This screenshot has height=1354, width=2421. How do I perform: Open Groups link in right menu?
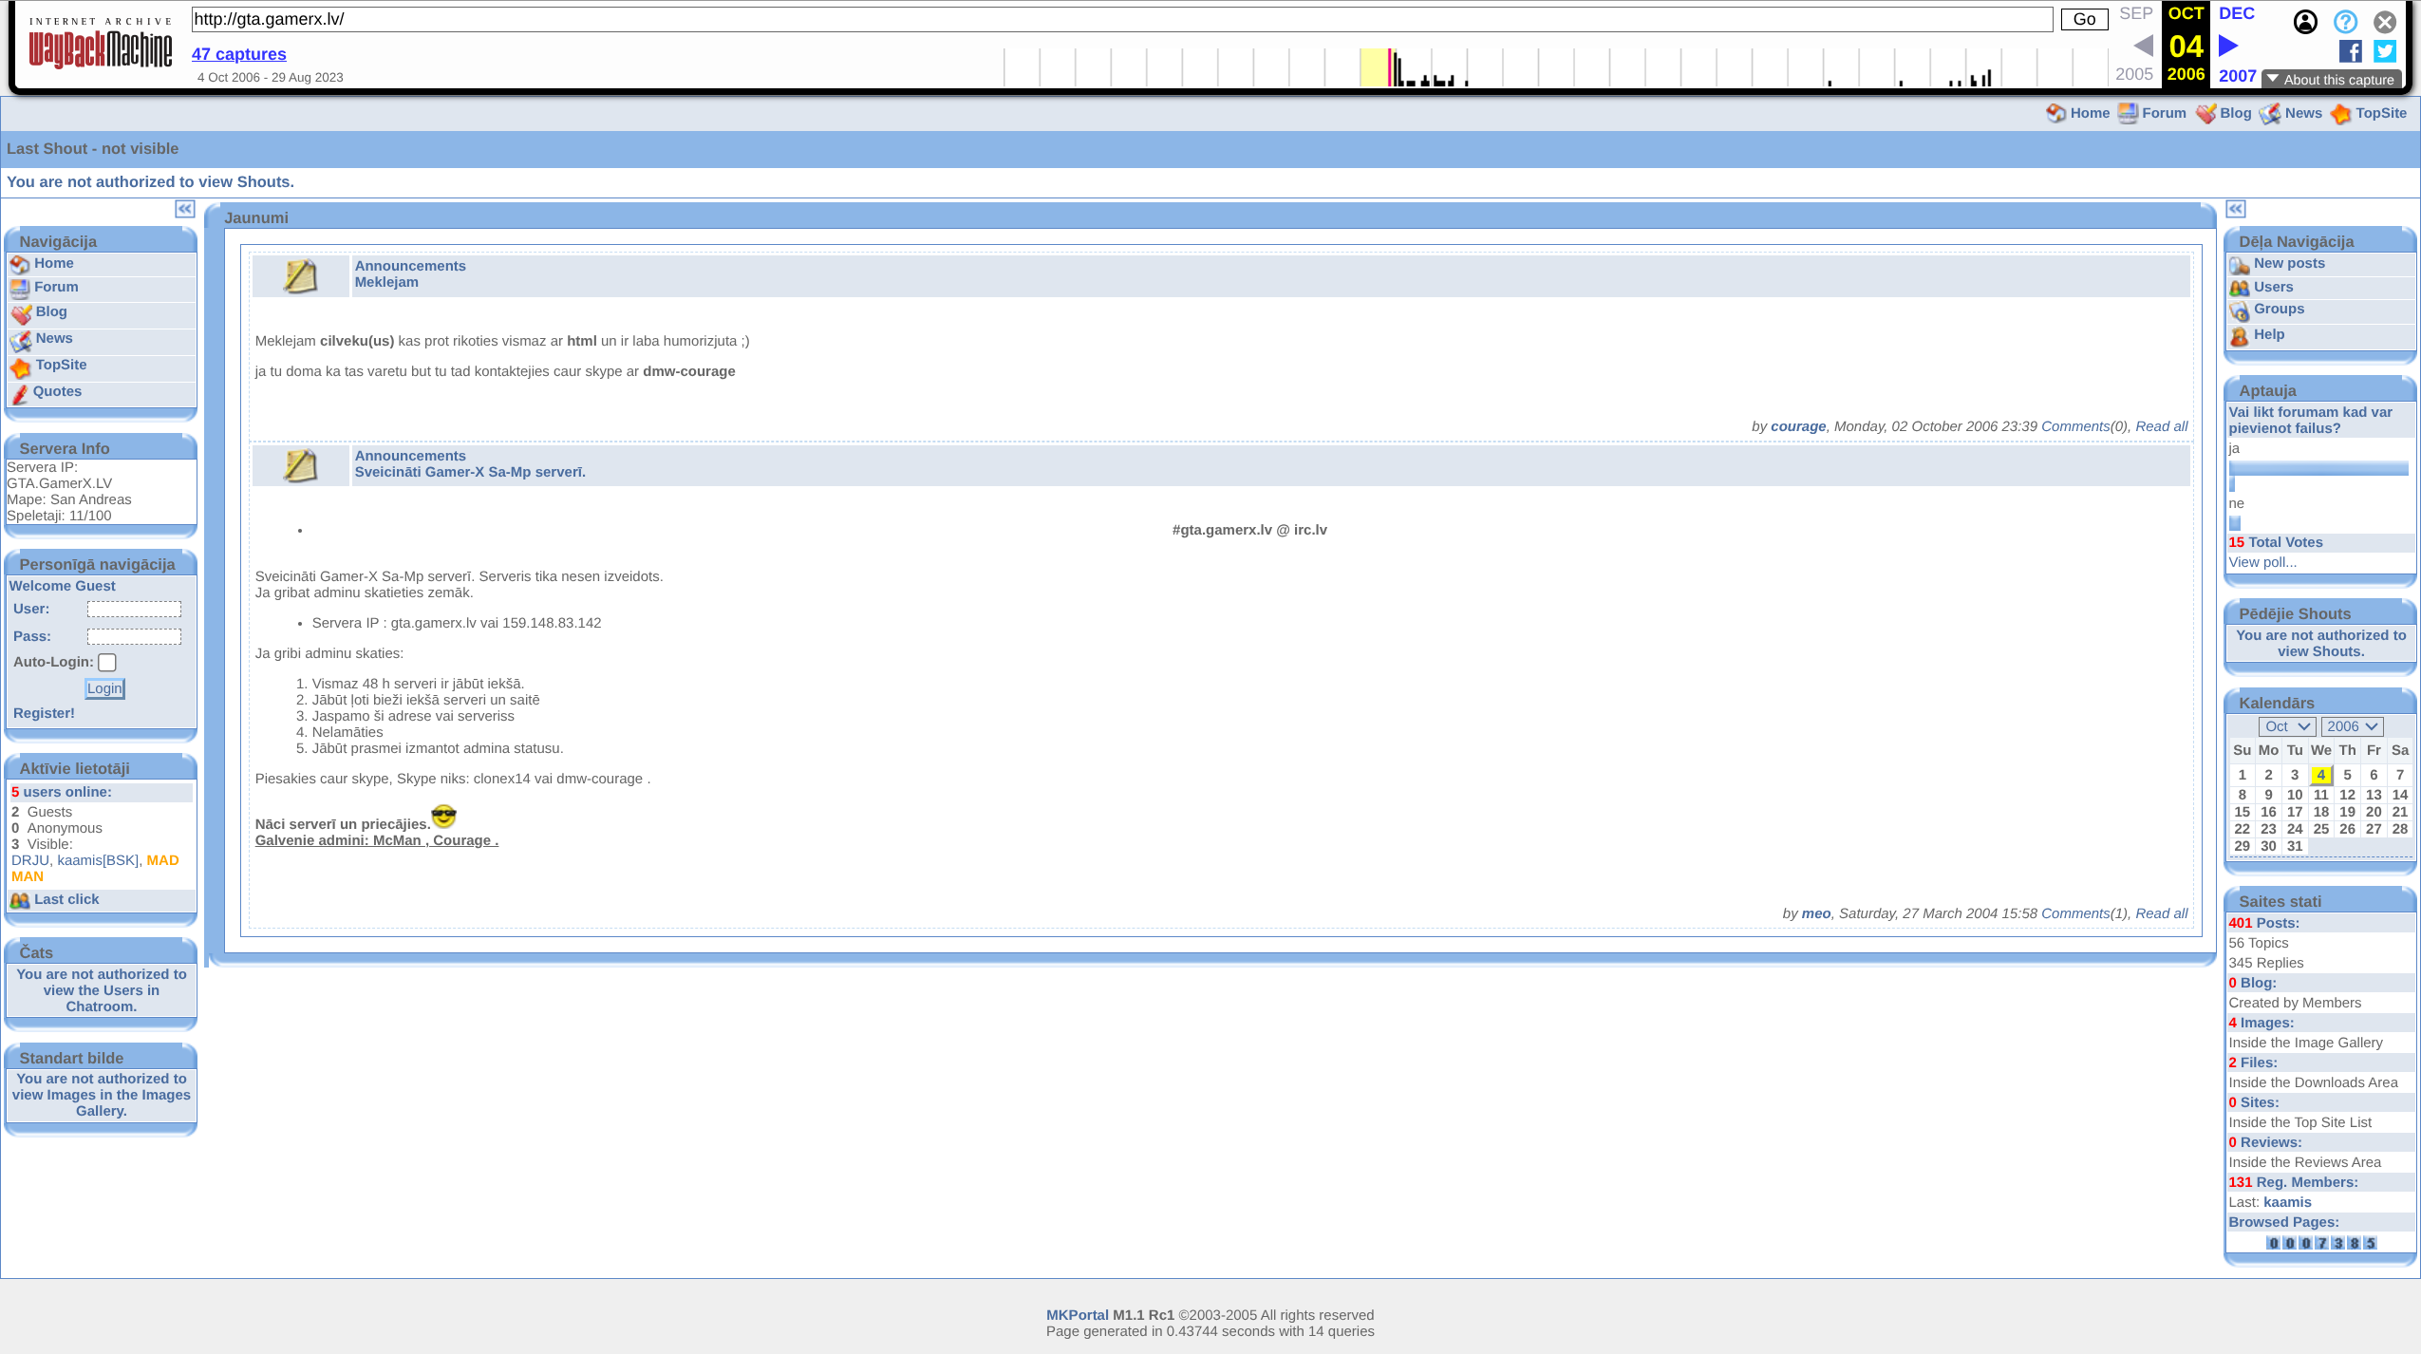click(2279, 309)
